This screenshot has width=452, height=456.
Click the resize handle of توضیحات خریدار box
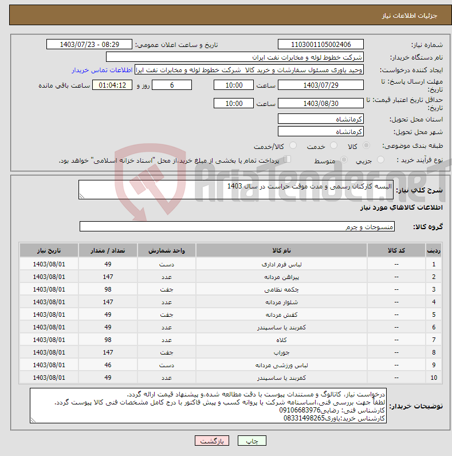tap(33, 420)
